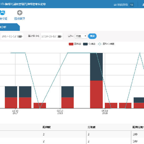144x144 pixels.
Task: Click the number badge beside switch-farm text
Action: click(132, 5)
